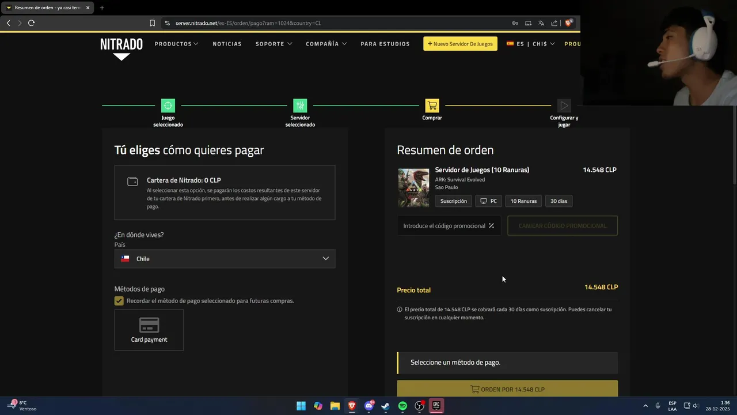Click the microphone tray icon
Screen dimensions: 737x415
pos(658,406)
